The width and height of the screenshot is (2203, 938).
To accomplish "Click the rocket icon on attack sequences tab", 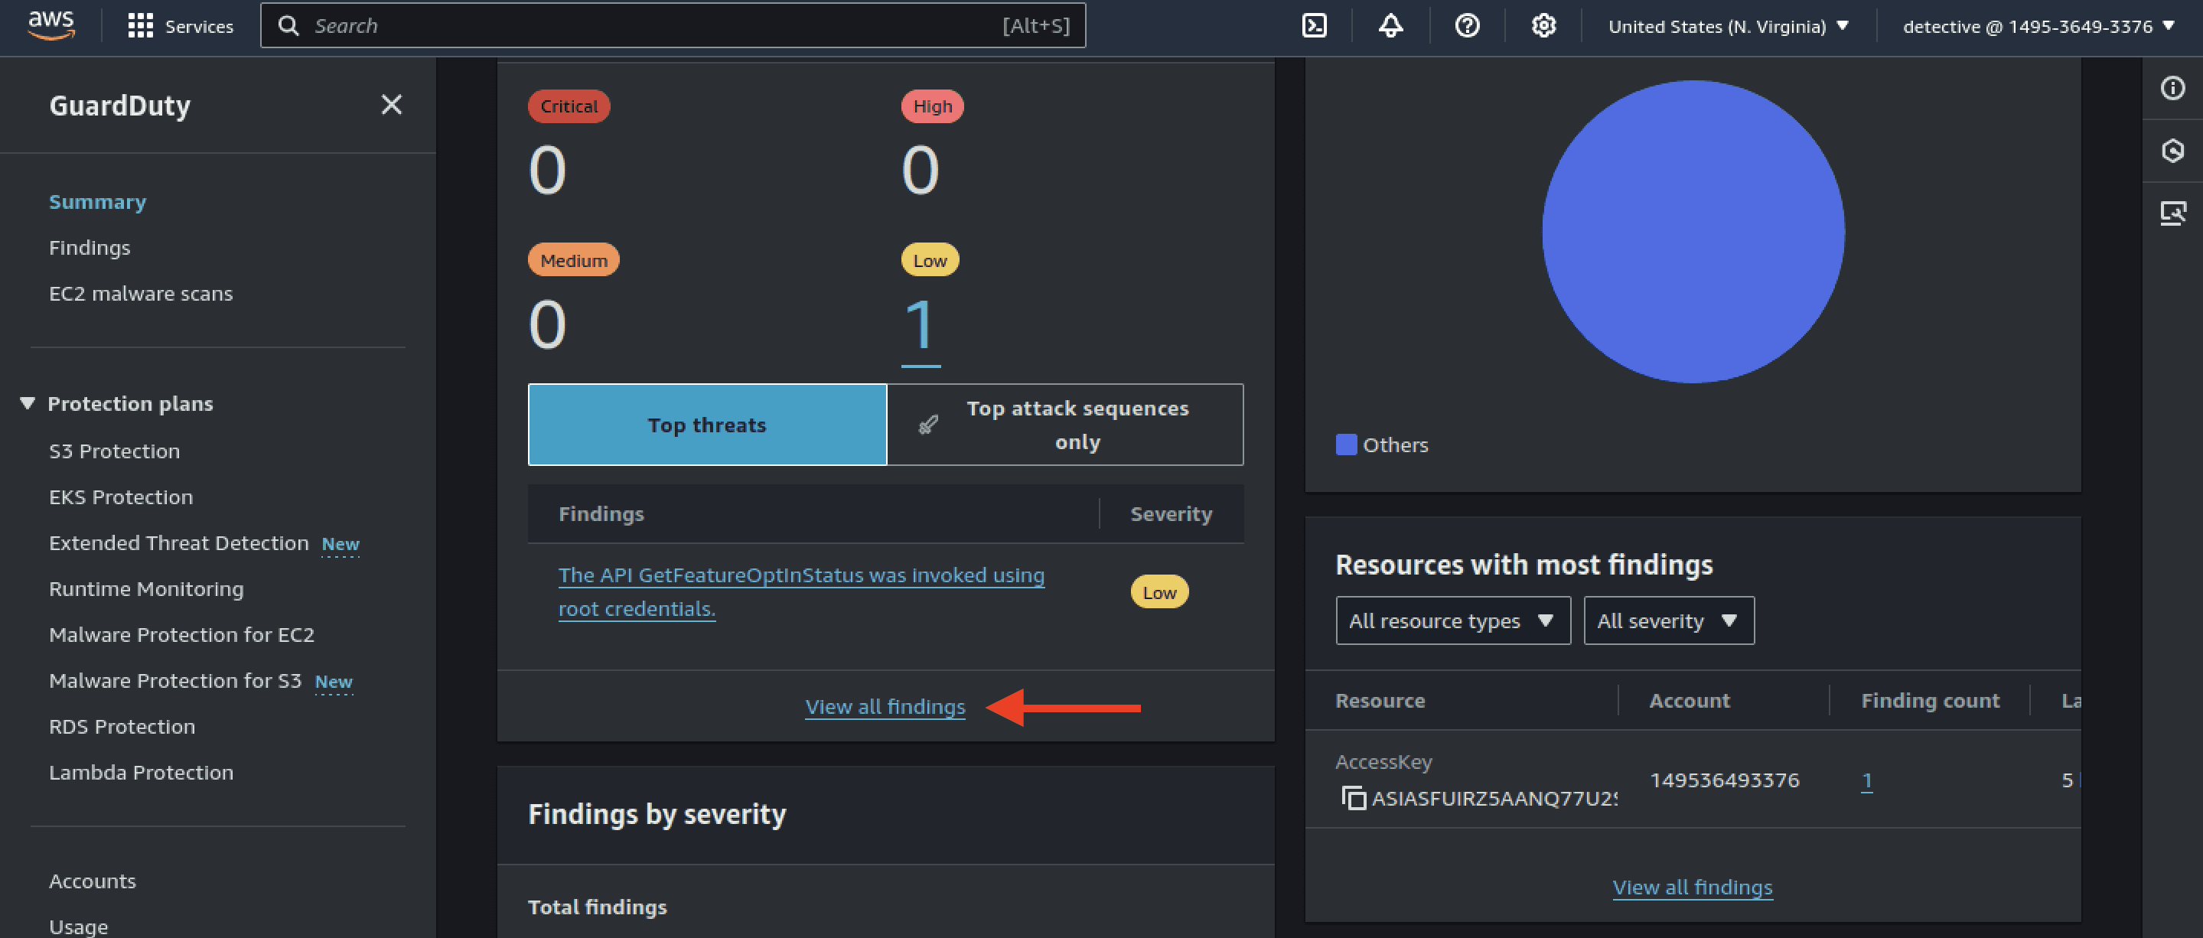I will [928, 424].
